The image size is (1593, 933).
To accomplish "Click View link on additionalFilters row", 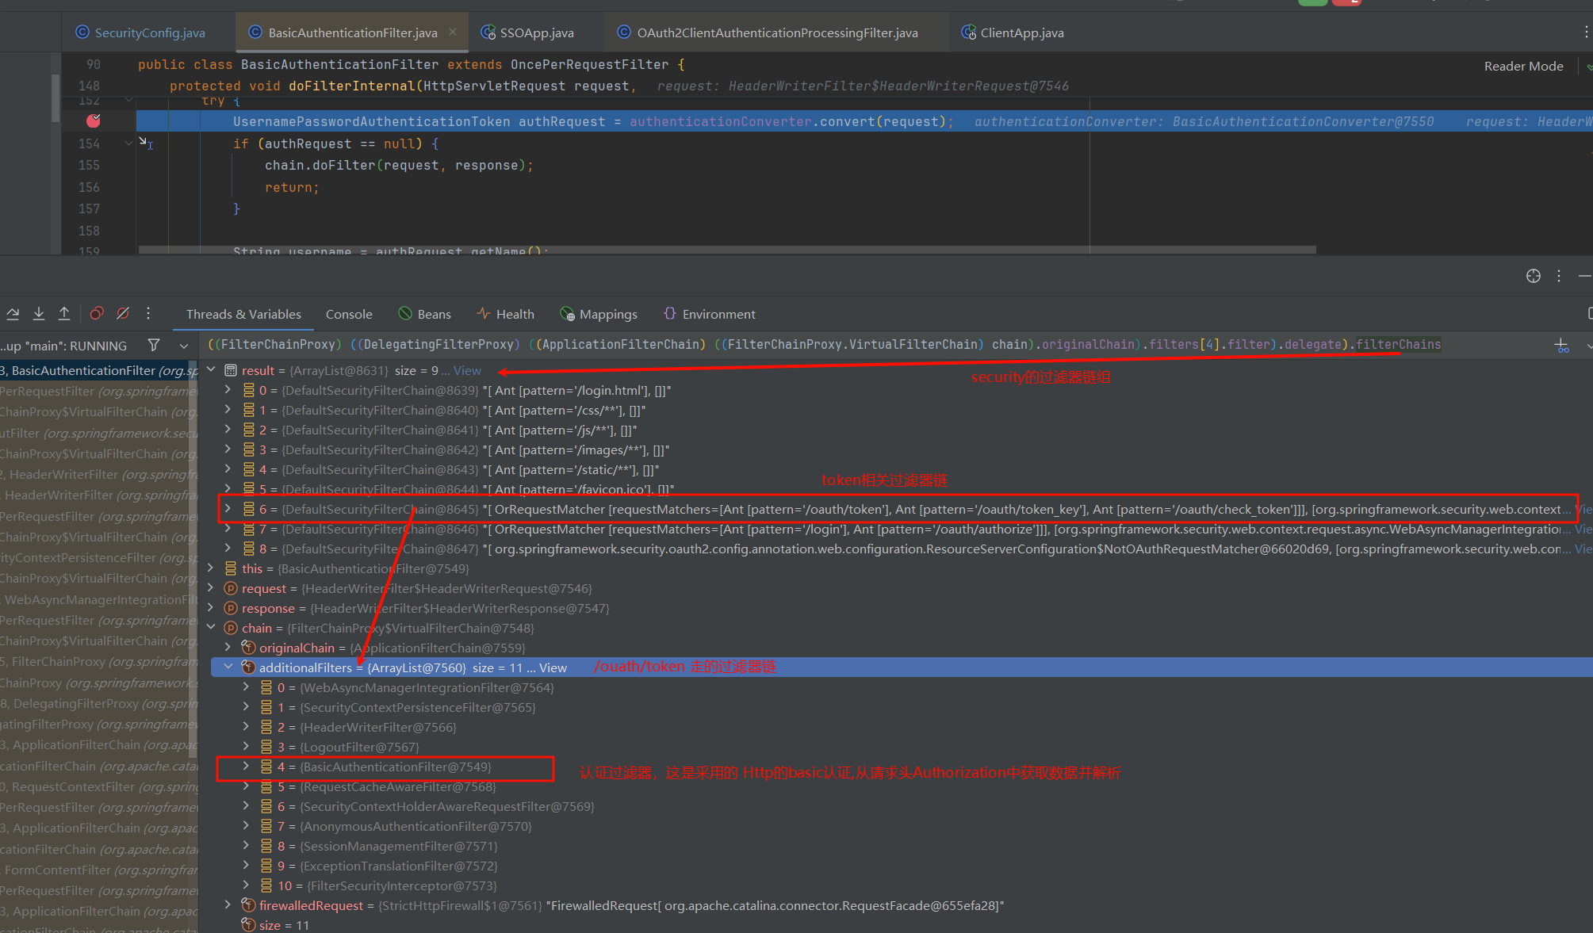I will (553, 668).
